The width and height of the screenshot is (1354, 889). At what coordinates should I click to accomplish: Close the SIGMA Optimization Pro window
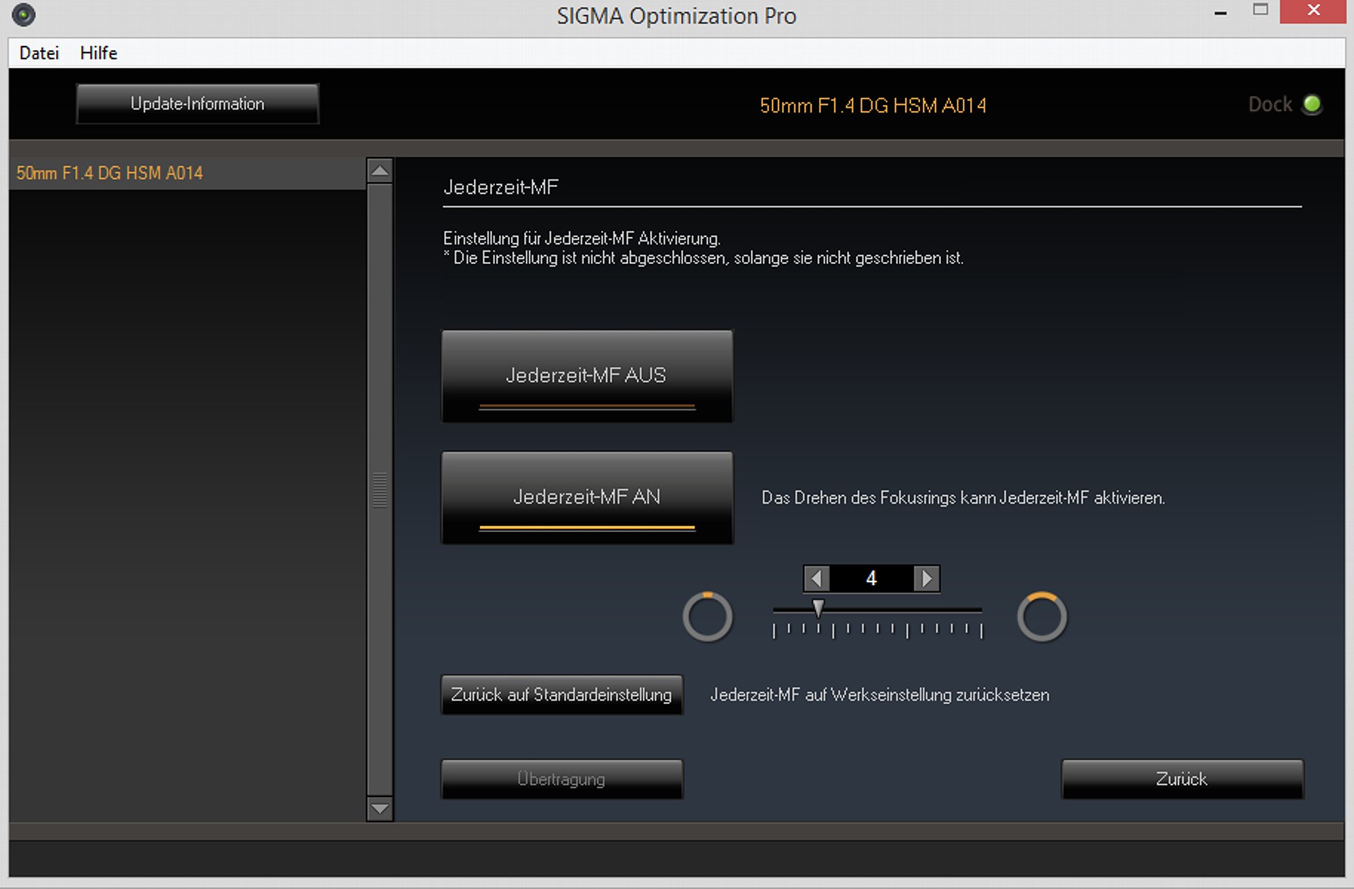click(1313, 11)
